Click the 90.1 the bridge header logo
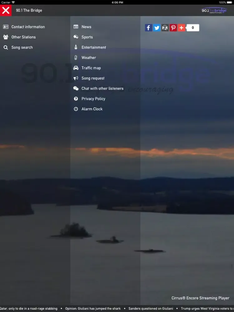234x312 pixels. (214, 10)
